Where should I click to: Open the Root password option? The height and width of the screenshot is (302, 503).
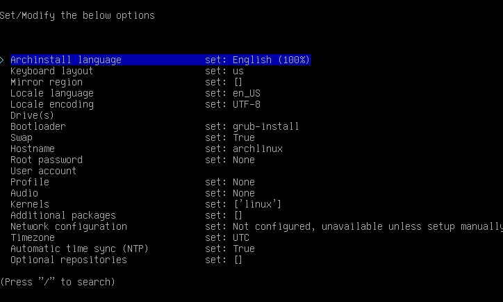pos(47,160)
